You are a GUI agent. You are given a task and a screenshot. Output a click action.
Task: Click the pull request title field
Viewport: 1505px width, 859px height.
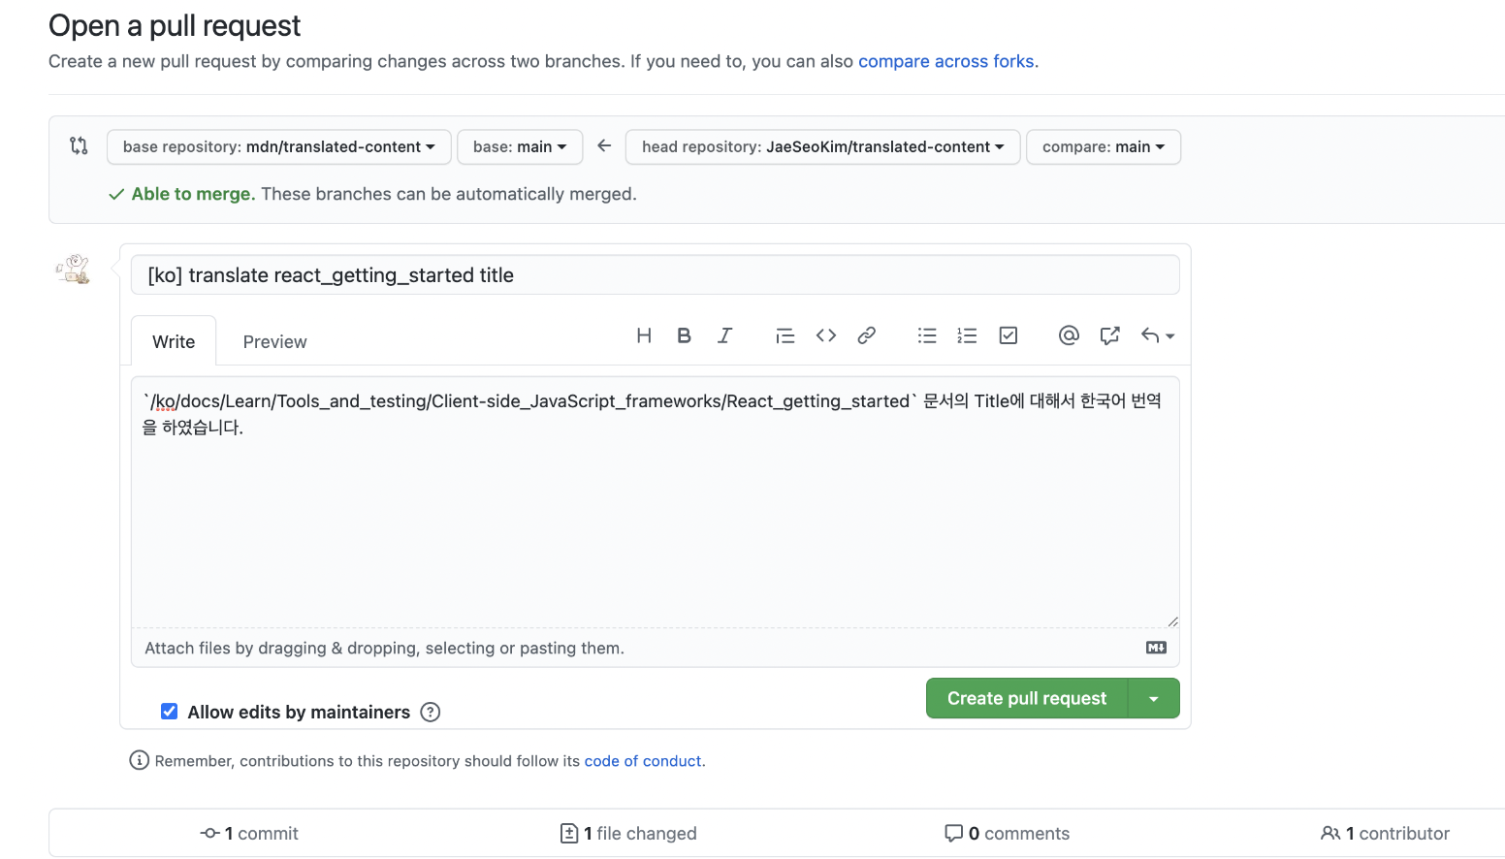[655, 275]
